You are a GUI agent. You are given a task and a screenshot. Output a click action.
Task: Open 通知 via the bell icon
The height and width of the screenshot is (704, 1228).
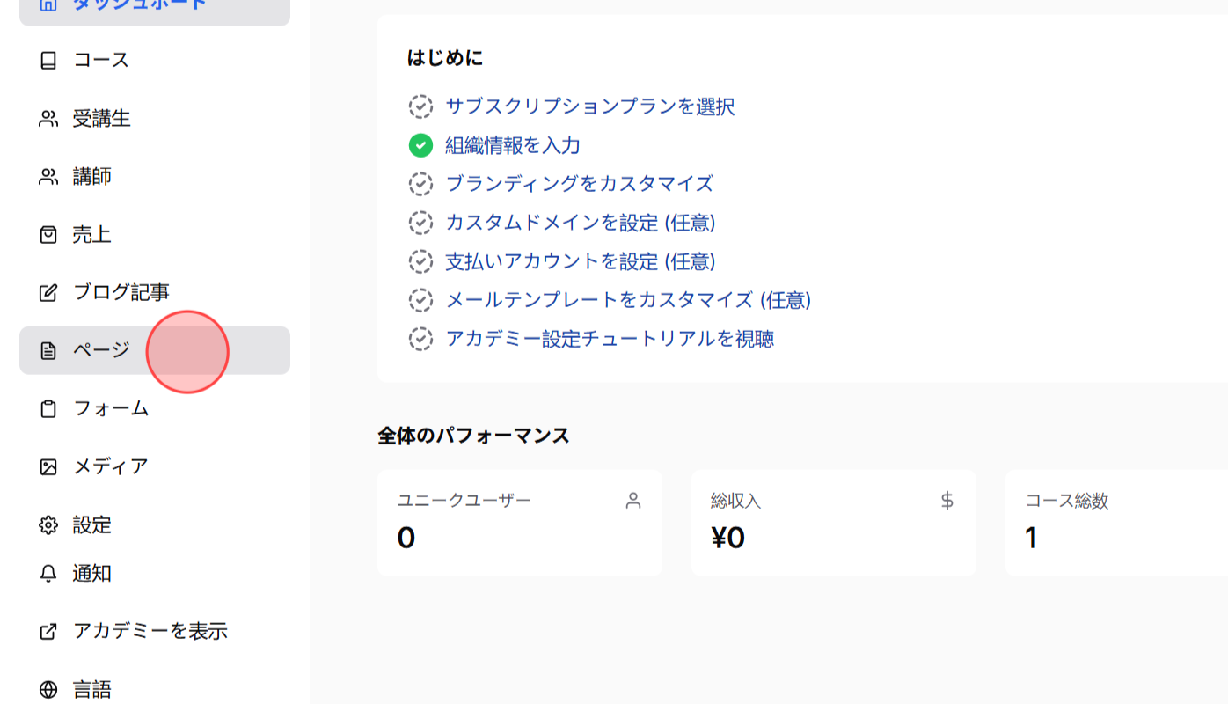[48, 573]
